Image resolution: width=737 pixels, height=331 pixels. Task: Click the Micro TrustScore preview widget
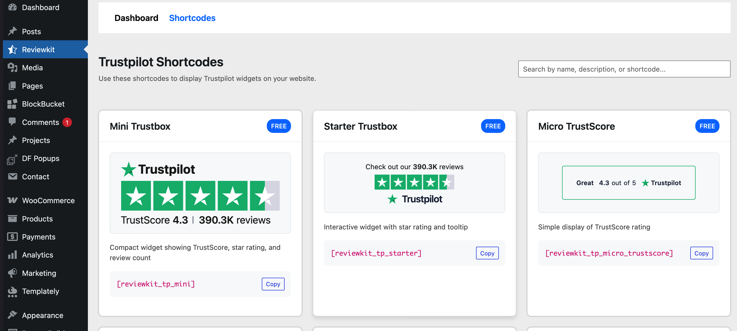coord(628,183)
